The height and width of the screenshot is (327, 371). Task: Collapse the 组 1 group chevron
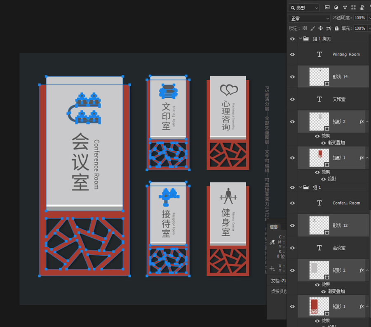coord(300,187)
